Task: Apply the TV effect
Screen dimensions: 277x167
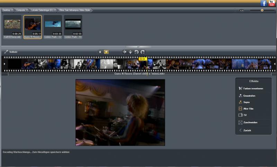Action: [x=243, y=115]
